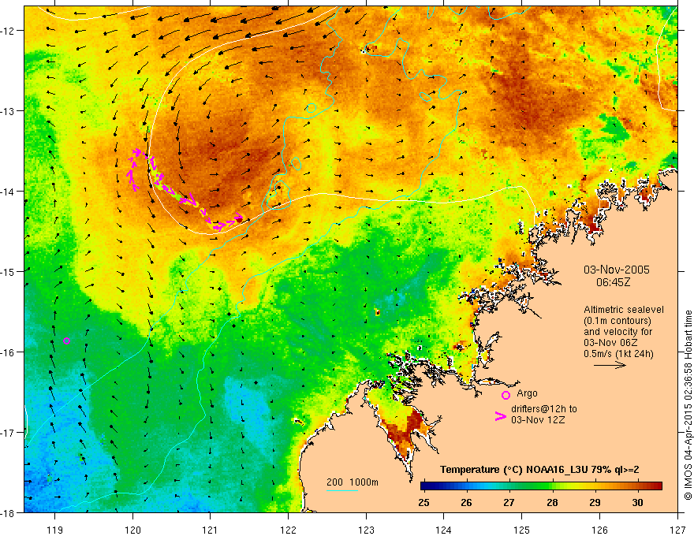Click the color bar label "29"
The image size is (694, 536).
point(595,502)
